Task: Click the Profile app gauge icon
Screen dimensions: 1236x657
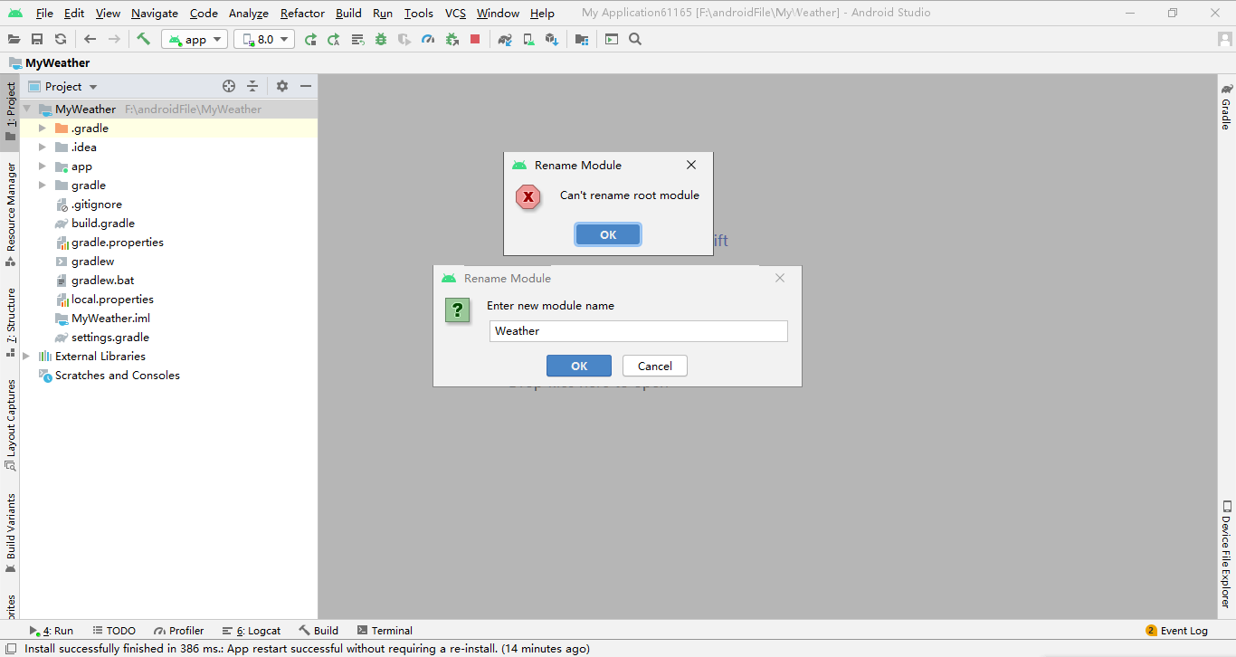Action: [x=428, y=39]
